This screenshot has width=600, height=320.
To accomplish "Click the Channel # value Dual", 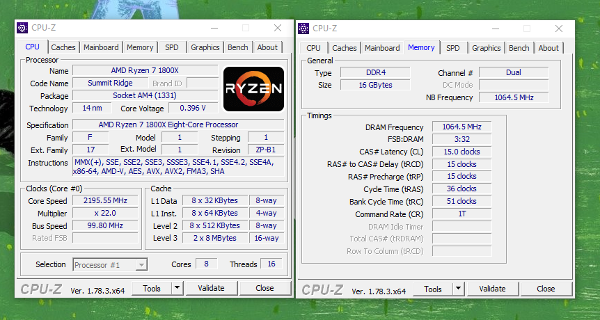I will (x=514, y=72).
